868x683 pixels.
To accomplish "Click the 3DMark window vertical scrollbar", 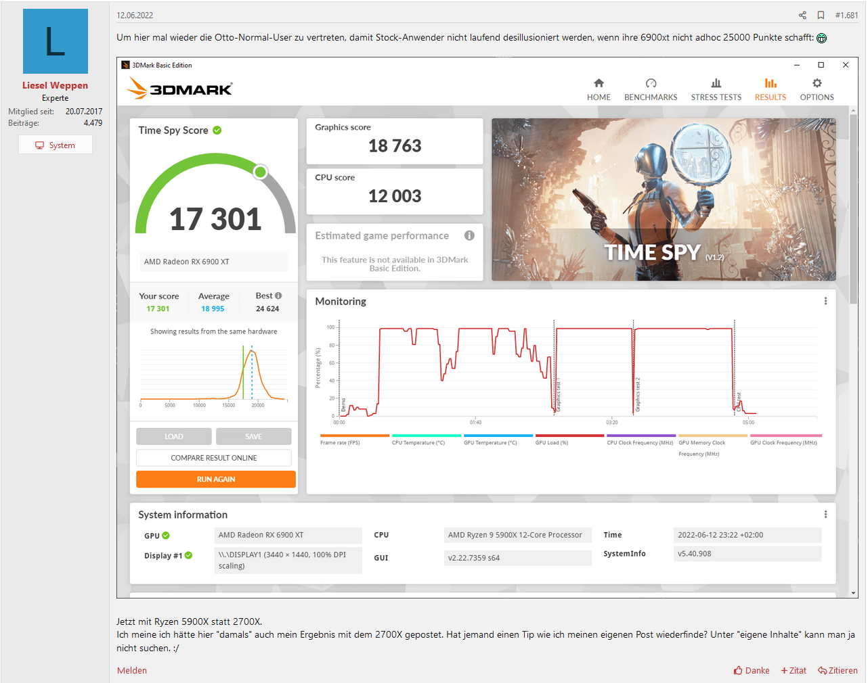I will (x=854, y=210).
